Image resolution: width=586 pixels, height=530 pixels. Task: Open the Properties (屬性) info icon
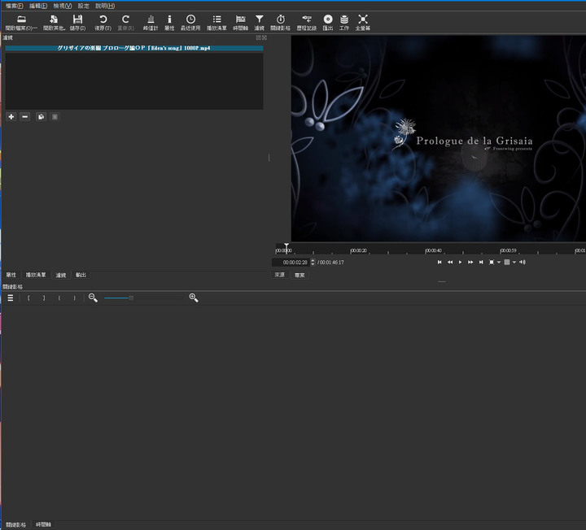(x=169, y=23)
